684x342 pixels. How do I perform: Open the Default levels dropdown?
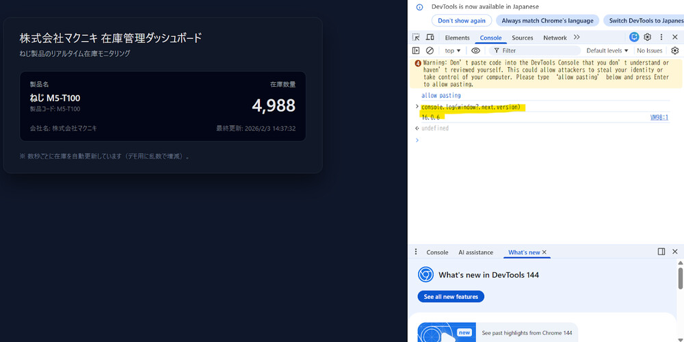[607, 51]
